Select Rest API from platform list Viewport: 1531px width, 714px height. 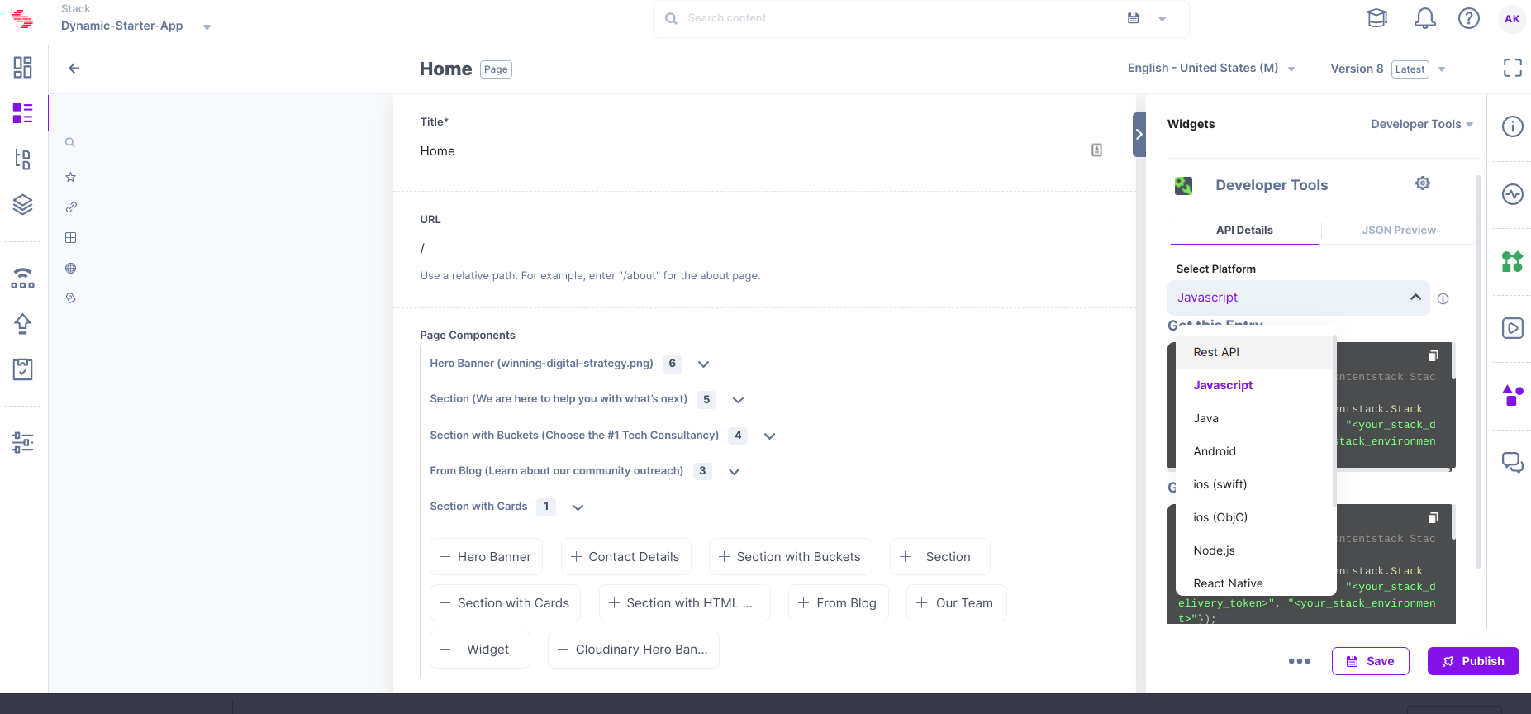click(1255, 352)
